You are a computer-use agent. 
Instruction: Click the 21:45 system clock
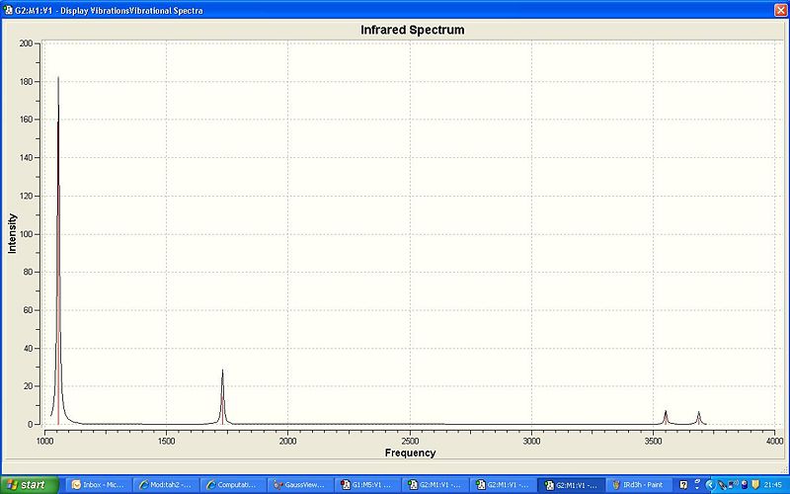(773, 485)
